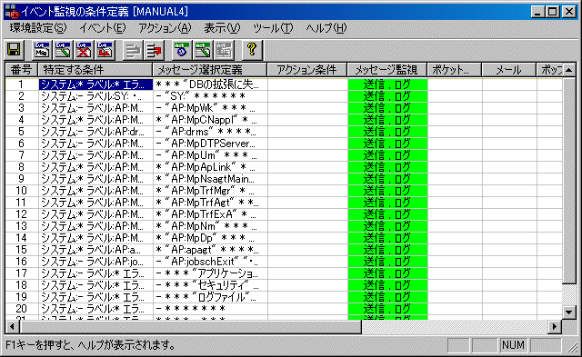Viewport: 582px width, 357px height.
Task: Click the NUM status bar indicator
Action: (x=513, y=345)
